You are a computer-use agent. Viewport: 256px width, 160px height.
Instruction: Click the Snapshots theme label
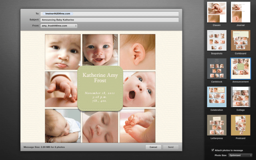[x=217, y=54]
